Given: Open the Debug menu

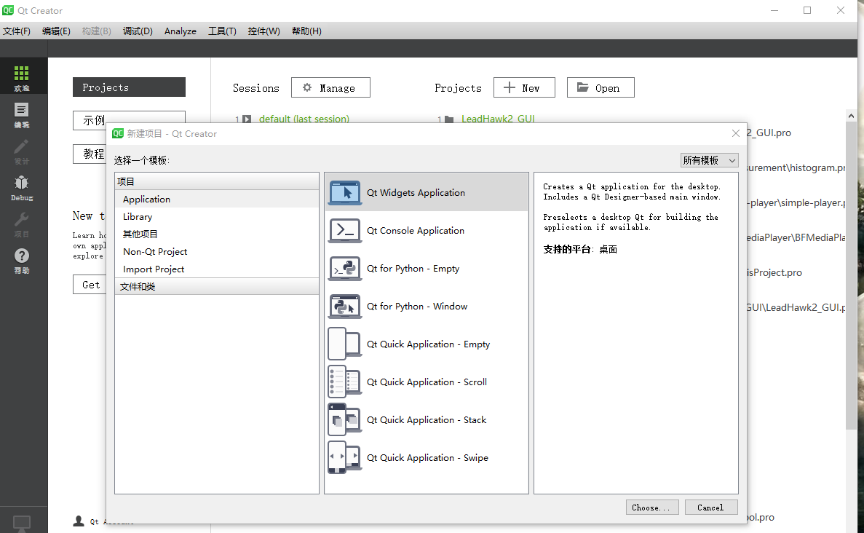Looking at the screenshot, I should click(x=138, y=31).
